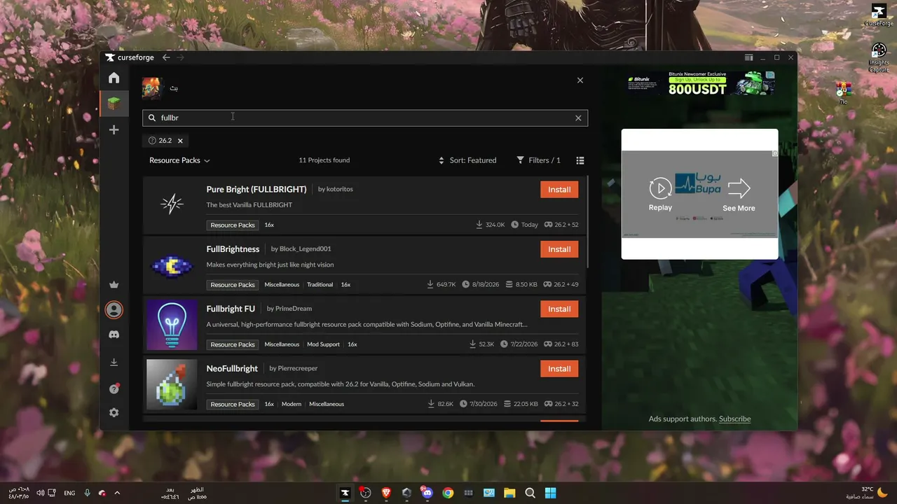This screenshot has height=504, width=897.
Task: Click See More arrow on Bupa ad
Action: coord(739,195)
